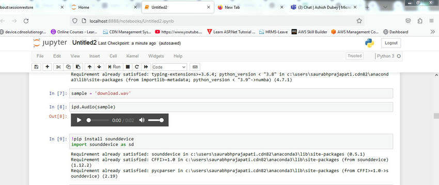Open the Extensions puzzle icon

pyautogui.click(x=420, y=21)
